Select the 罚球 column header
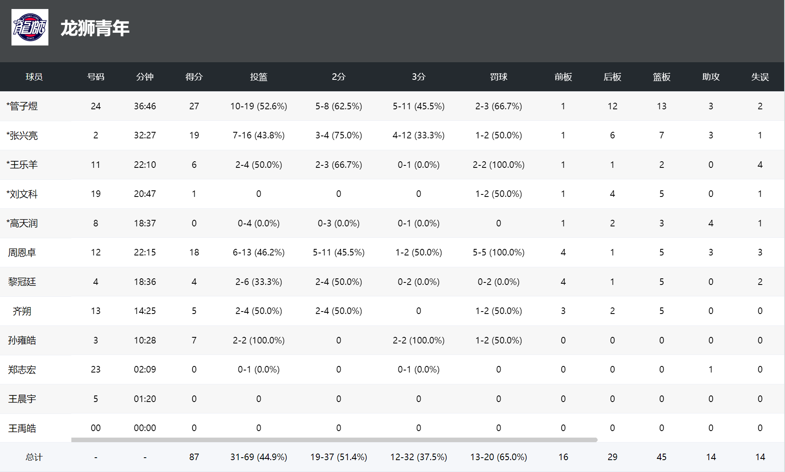 (499, 77)
